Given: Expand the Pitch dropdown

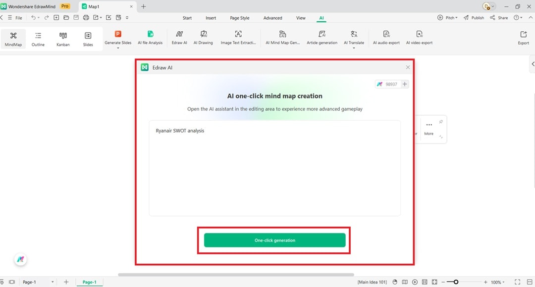Looking at the screenshot, I should point(457,18).
